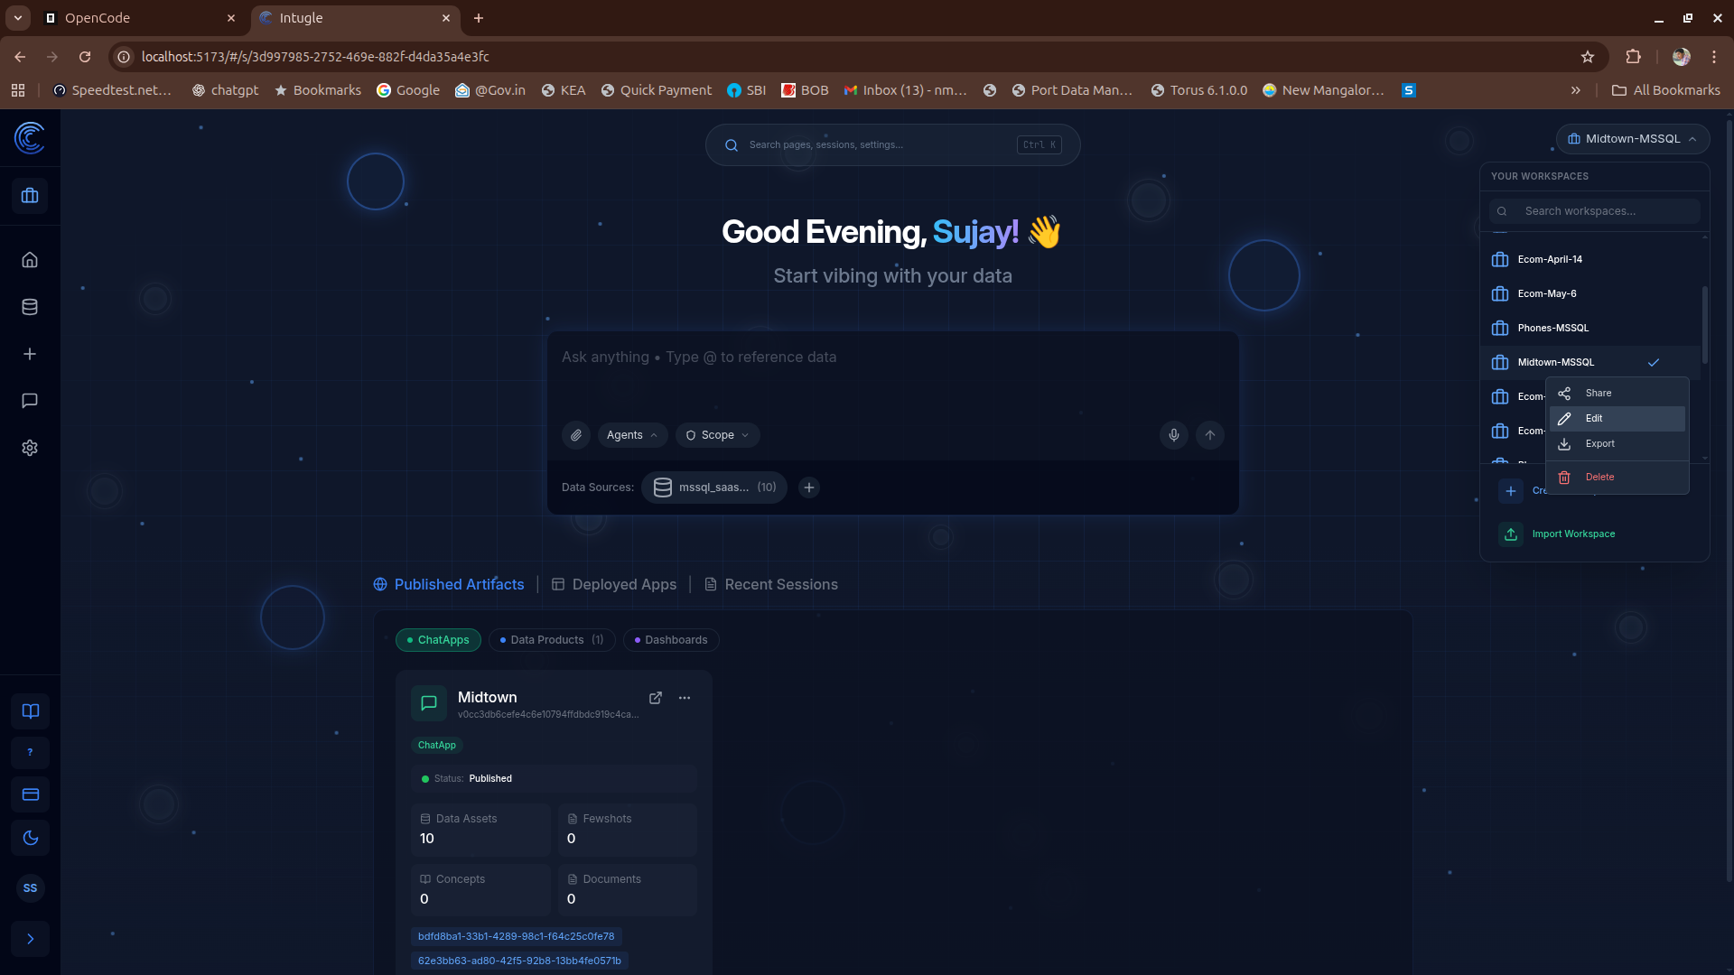This screenshot has height=975, width=1734.
Task: Click the Data Assets 10 tile
Action: click(480, 830)
